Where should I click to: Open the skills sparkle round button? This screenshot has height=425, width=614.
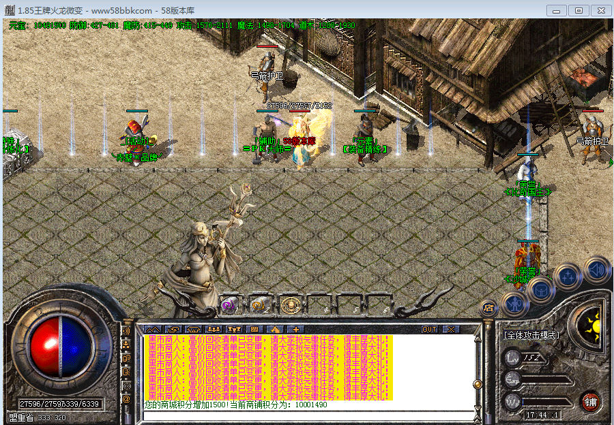click(x=568, y=276)
